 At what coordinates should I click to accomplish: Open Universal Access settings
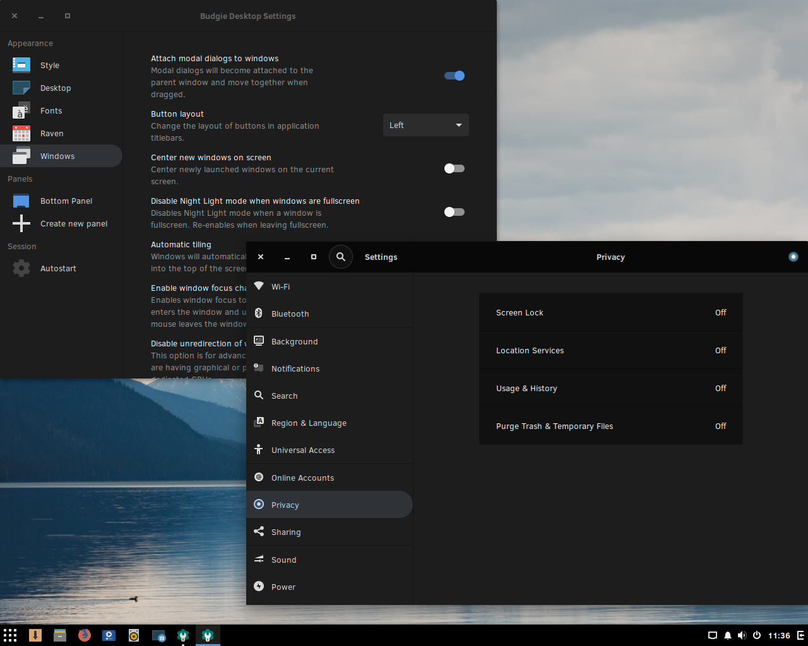coord(330,450)
